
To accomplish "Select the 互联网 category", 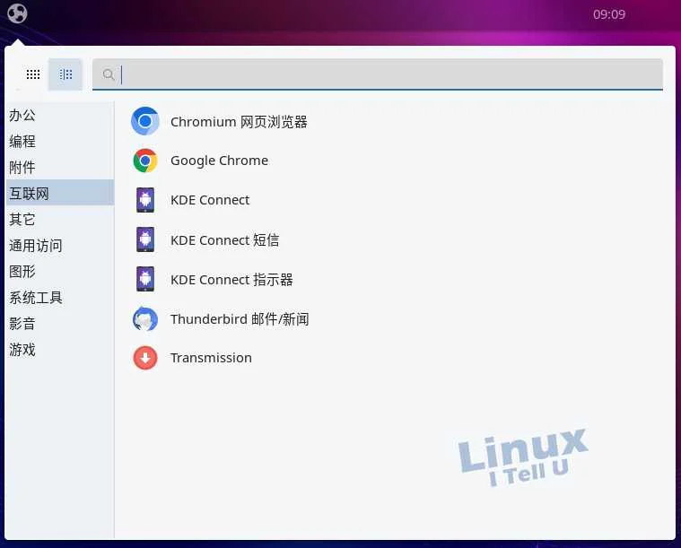I will click(x=60, y=192).
